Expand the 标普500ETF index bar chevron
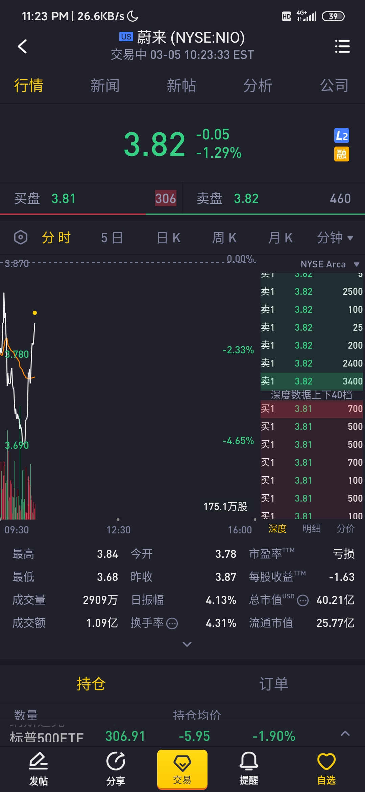 tap(345, 733)
